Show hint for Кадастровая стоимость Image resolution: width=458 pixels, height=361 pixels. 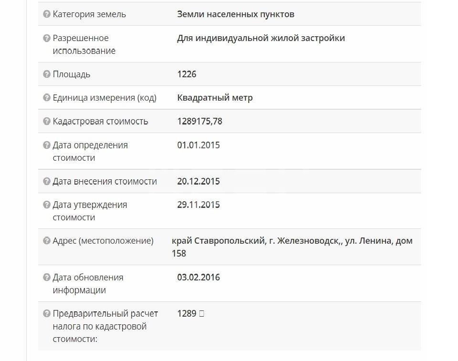(x=47, y=122)
